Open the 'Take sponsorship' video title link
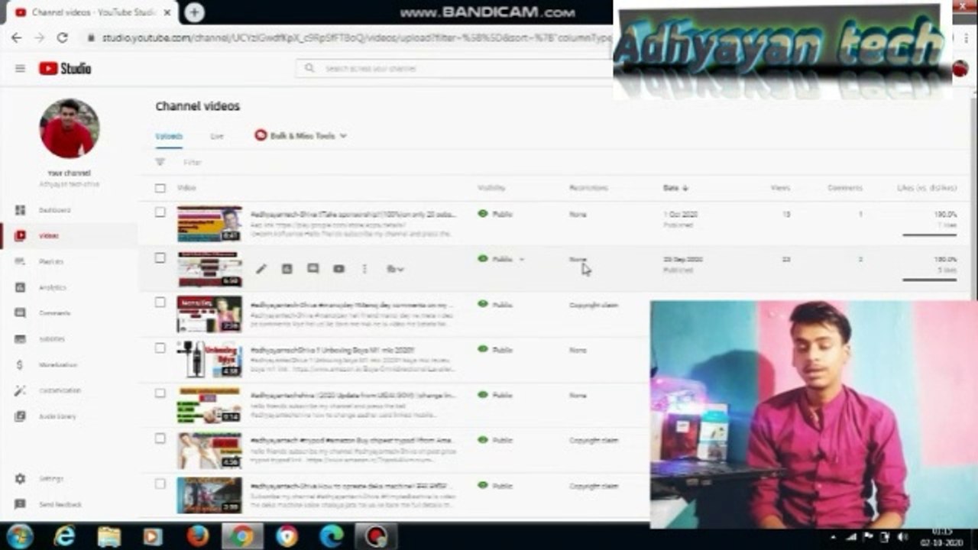 click(x=353, y=215)
